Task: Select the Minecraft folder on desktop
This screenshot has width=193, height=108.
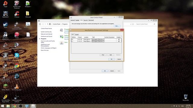Action: point(28,14)
